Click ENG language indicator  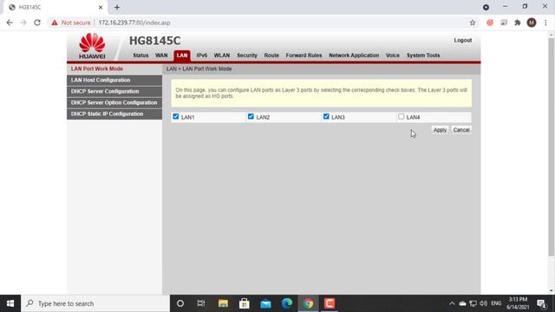[496, 303]
